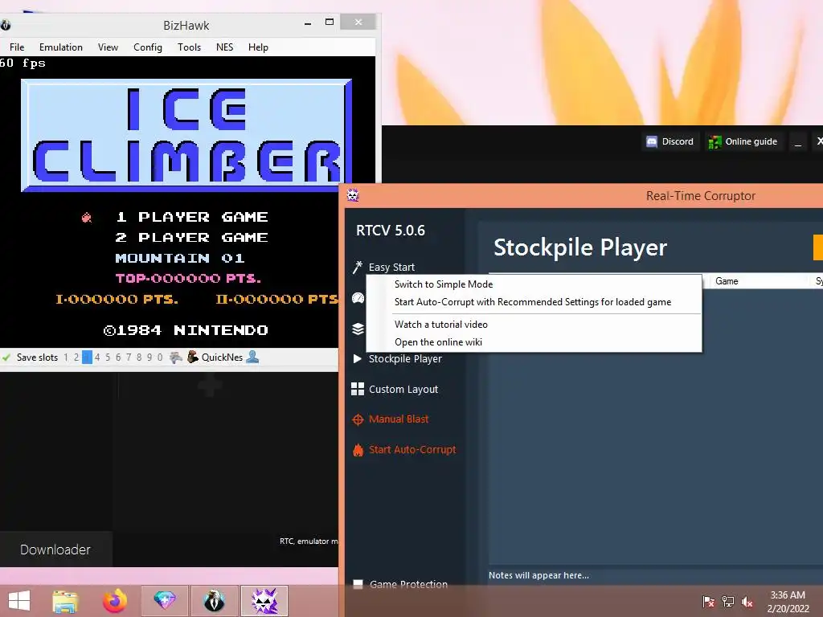Open the NES menu in BizHawk
The image size is (823, 617).
coord(225,47)
